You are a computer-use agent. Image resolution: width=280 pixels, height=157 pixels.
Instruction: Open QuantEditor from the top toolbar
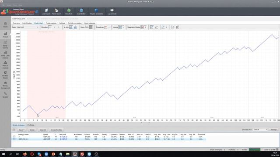tap(81, 12)
